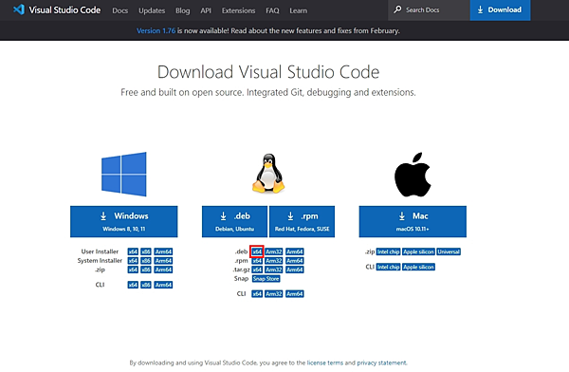Download Windows User Installer x86
The image size is (569, 372).
(146, 251)
